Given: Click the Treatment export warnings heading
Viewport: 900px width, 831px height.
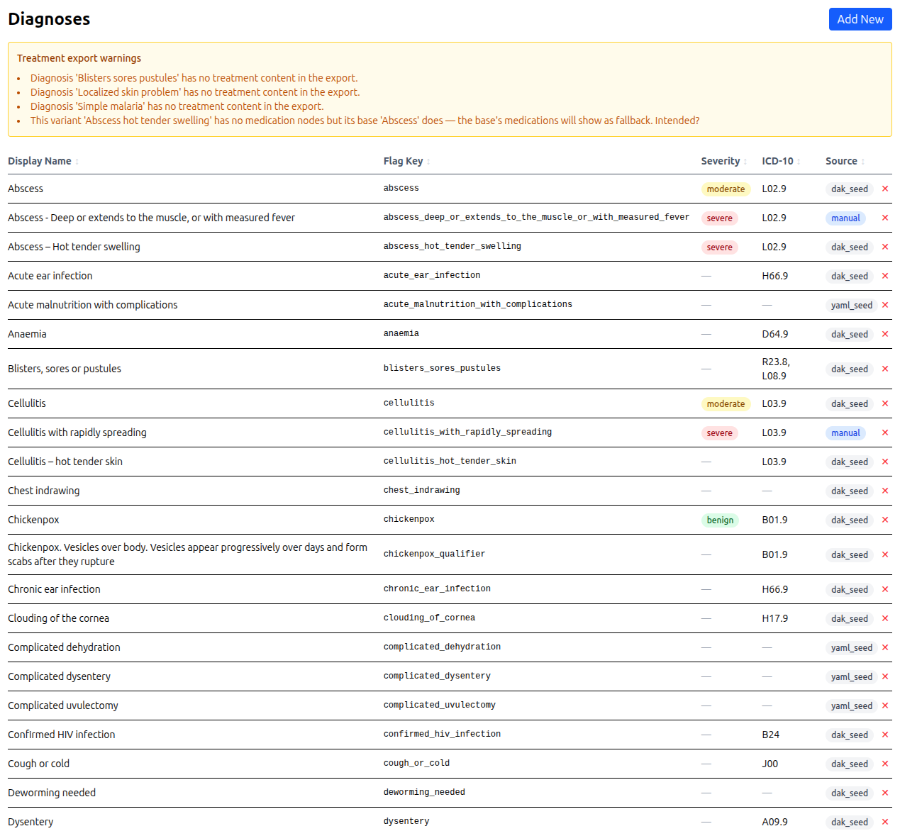Looking at the screenshot, I should (79, 58).
